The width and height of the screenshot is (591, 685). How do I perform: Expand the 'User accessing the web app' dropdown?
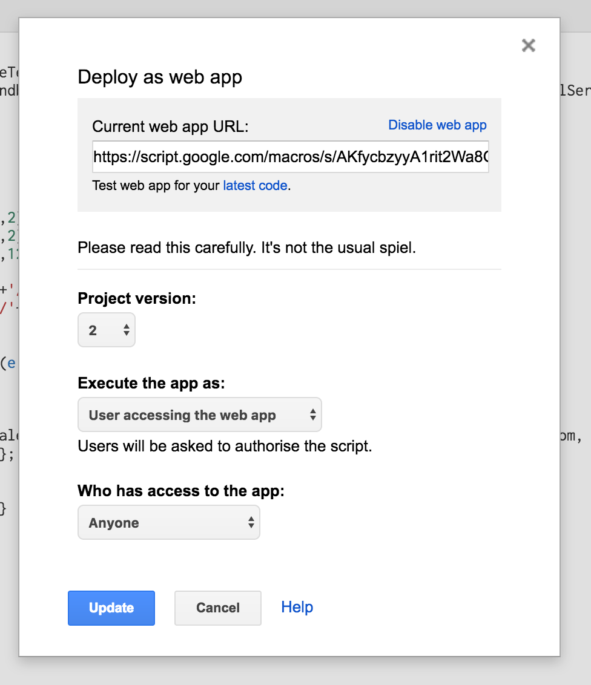(x=199, y=415)
